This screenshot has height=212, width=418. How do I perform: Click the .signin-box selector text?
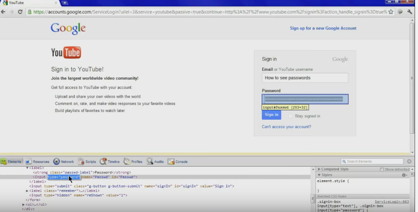pos(329,202)
